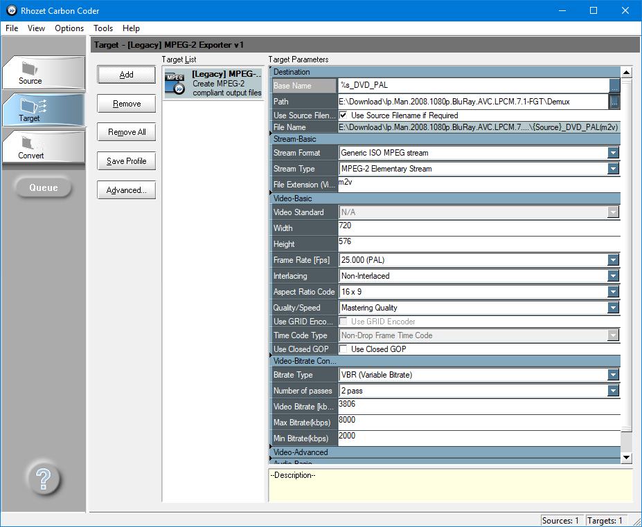The width and height of the screenshot is (642, 527).
Task: Open the Options menu
Action: tap(69, 28)
